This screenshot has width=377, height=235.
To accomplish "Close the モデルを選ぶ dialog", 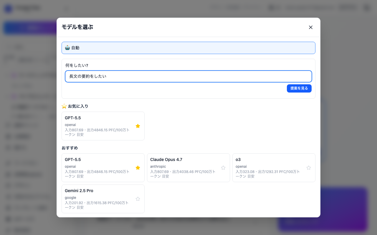I will (x=310, y=27).
